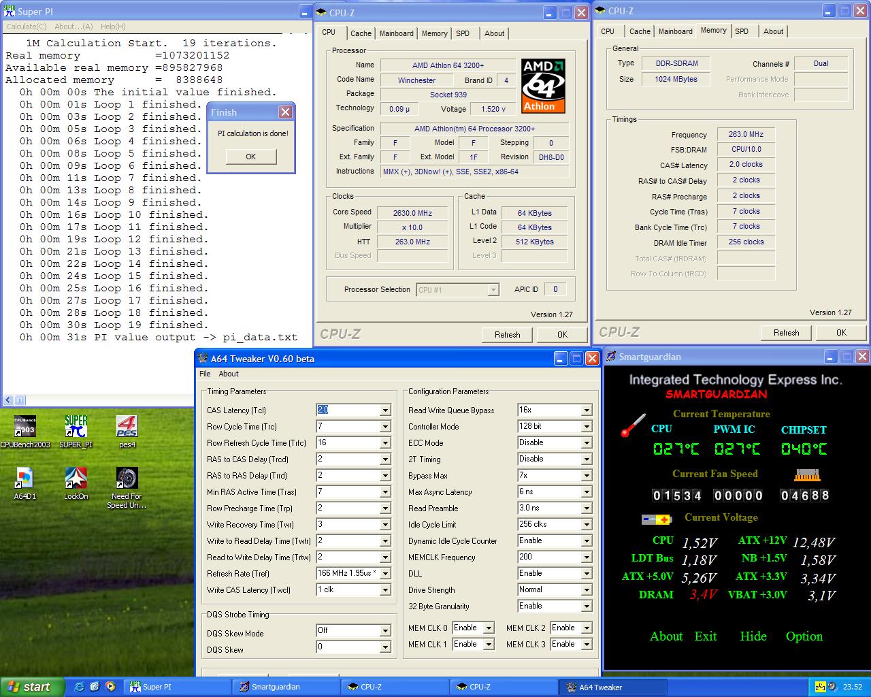Expand the MEM CLK 0 dropdown
This screenshot has width=871, height=697.
point(489,628)
